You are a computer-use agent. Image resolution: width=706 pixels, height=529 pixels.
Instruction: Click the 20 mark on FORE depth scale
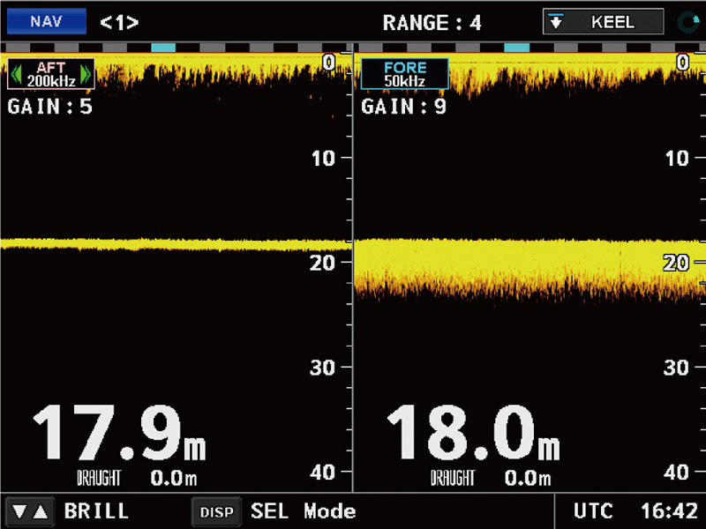[x=676, y=263]
